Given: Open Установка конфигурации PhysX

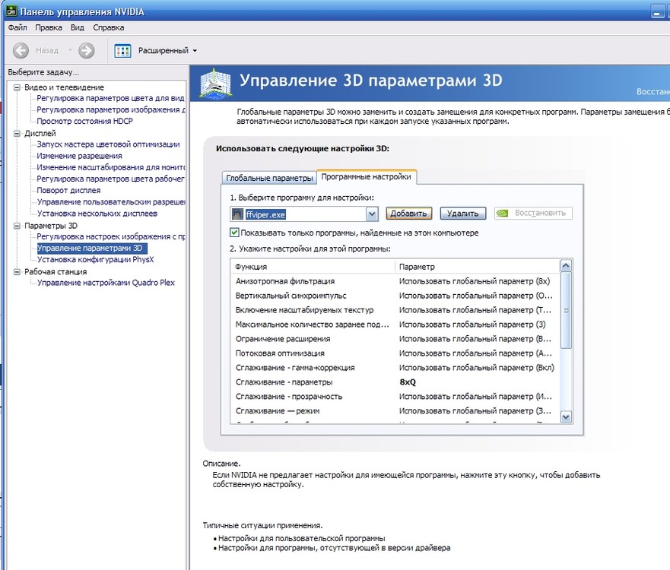Looking at the screenshot, I should [x=95, y=260].
